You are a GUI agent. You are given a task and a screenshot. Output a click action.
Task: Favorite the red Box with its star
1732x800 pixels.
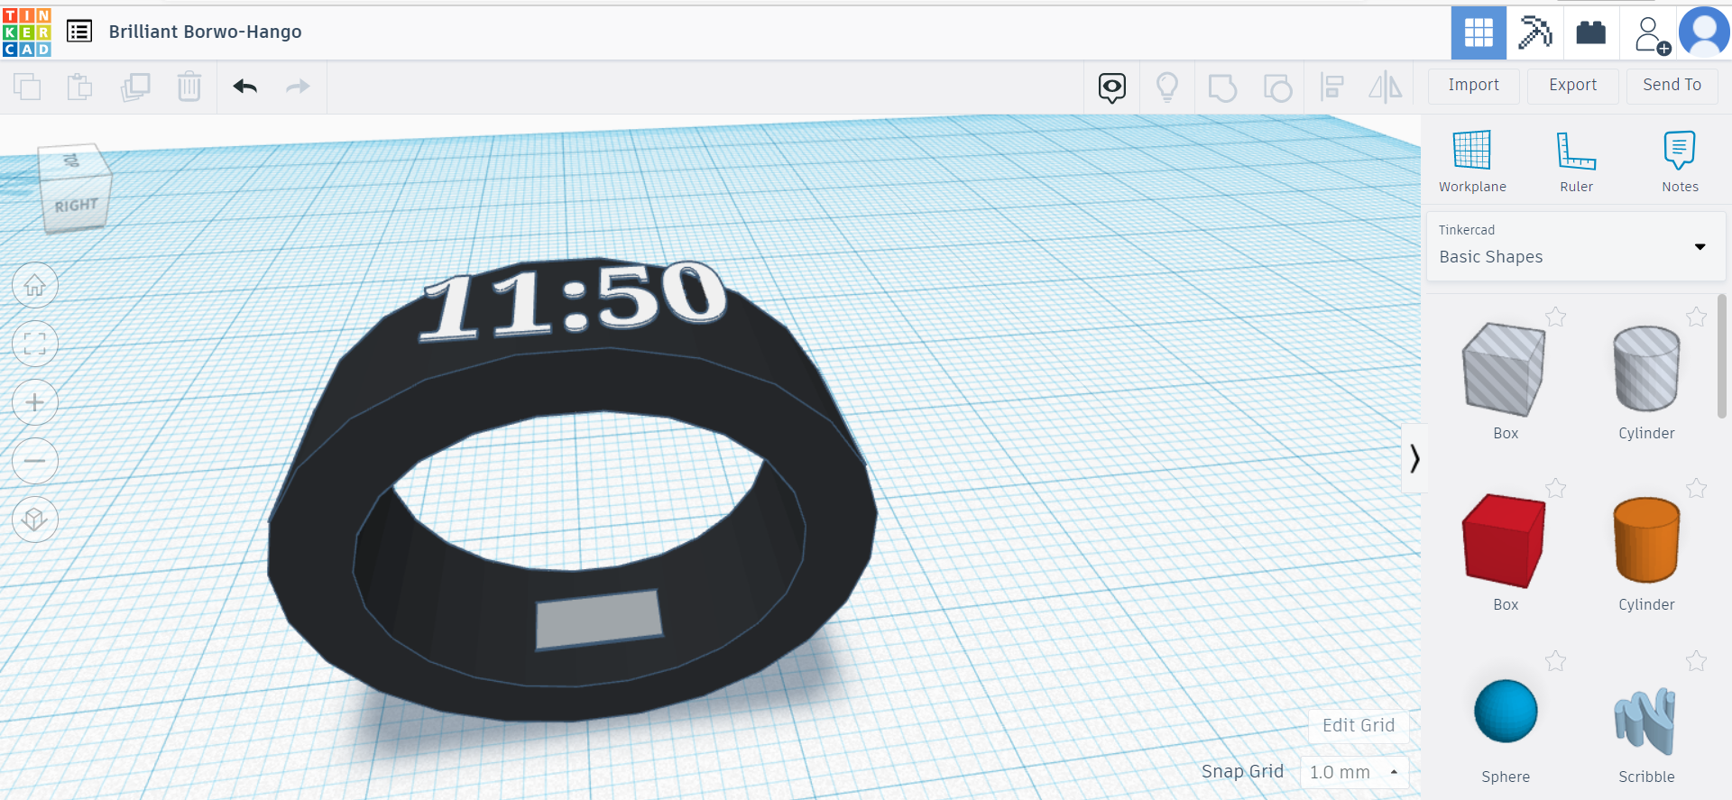coord(1555,488)
